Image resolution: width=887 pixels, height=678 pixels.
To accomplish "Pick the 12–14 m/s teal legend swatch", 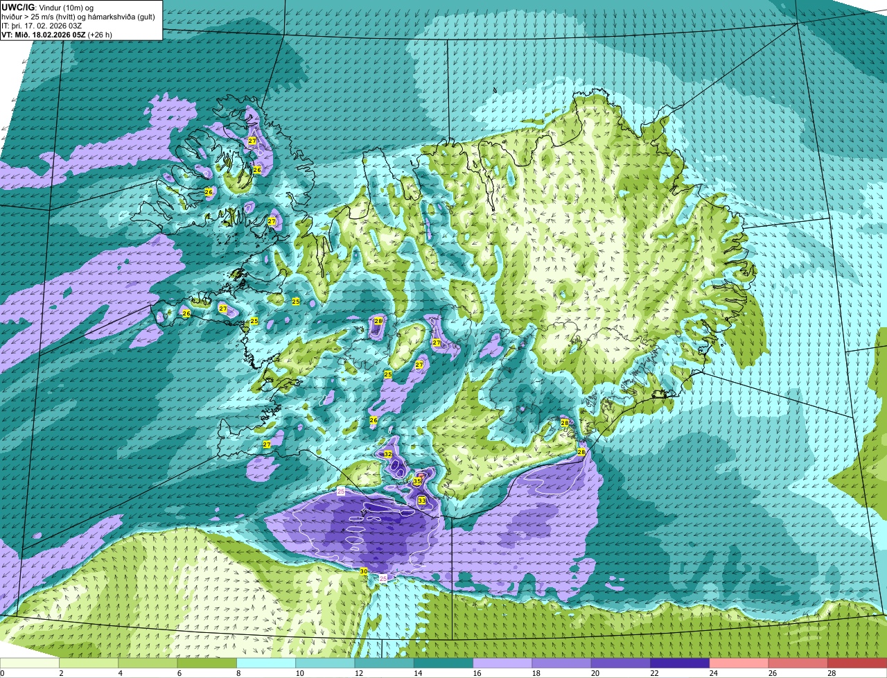I will [x=384, y=663].
